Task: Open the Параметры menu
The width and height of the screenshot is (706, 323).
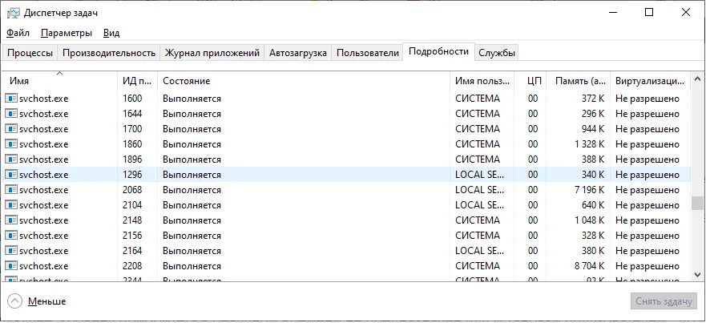Action: [67, 33]
